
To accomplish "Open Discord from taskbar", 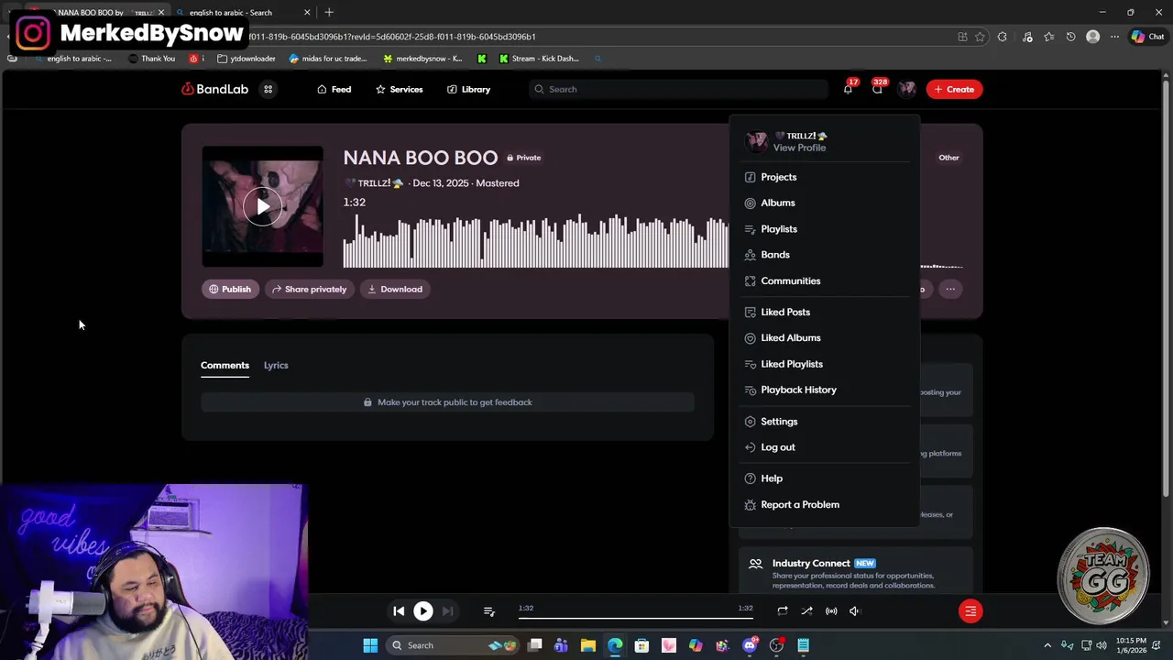I will pos(750,645).
